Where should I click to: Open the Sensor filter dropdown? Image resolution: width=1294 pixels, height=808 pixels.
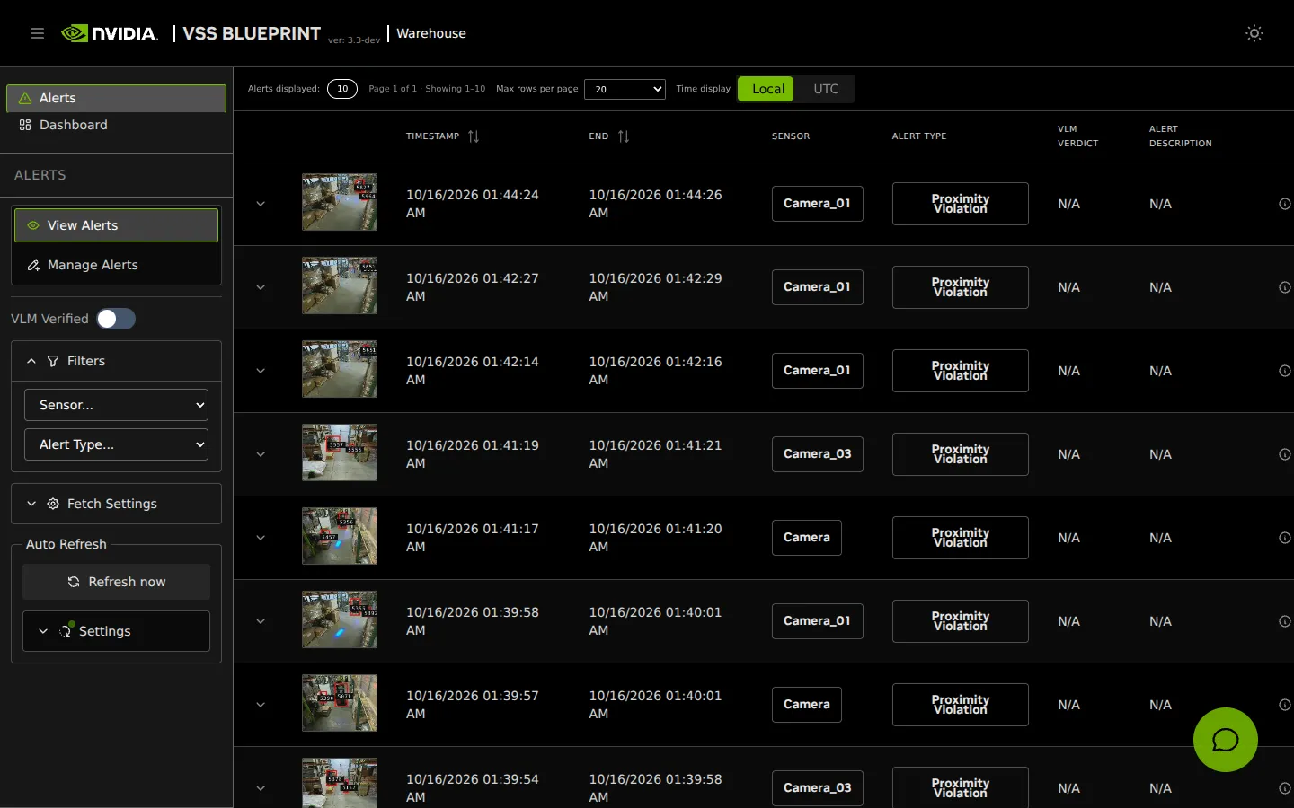(116, 405)
